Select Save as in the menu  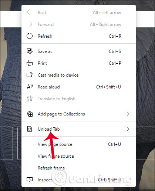point(79,51)
